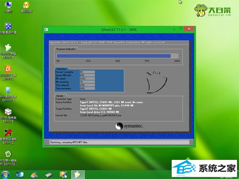Click the 25% progress scale label
Viewport: 239px width, 179px height.
tap(88, 61)
